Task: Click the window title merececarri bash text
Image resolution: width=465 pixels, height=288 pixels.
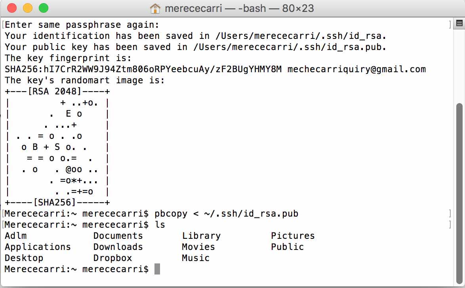Action: click(x=239, y=8)
